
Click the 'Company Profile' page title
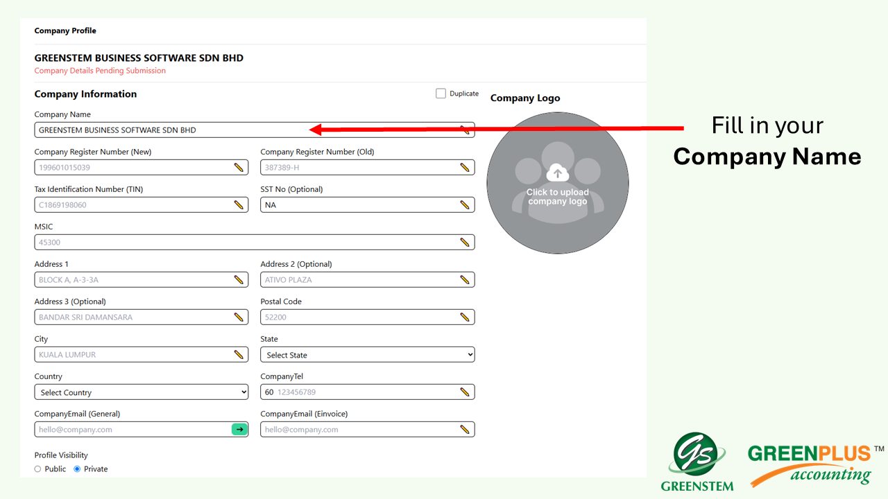coord(65,30)
